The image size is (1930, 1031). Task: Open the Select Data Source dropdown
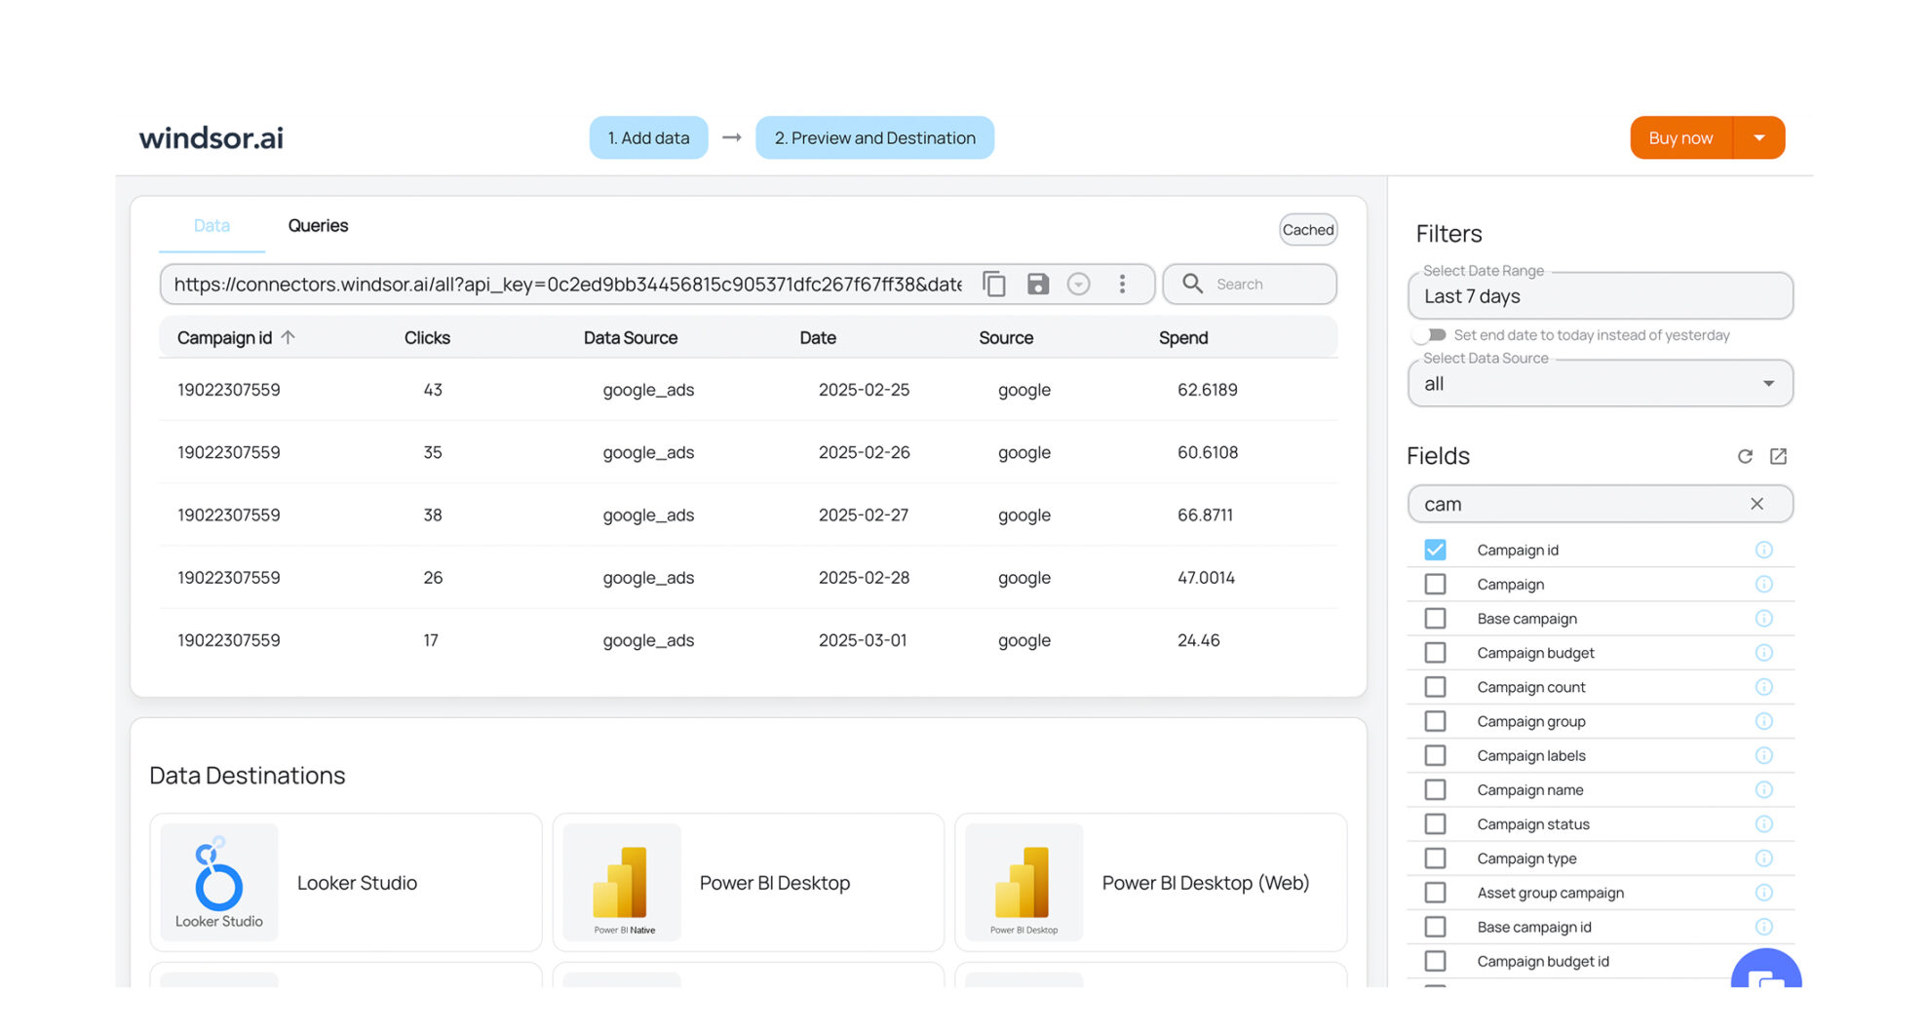click(x=1600, y=383)
